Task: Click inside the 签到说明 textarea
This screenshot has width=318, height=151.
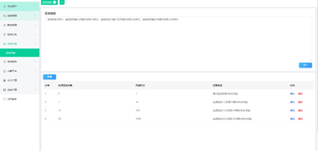Action: click(x=178, y=39)
